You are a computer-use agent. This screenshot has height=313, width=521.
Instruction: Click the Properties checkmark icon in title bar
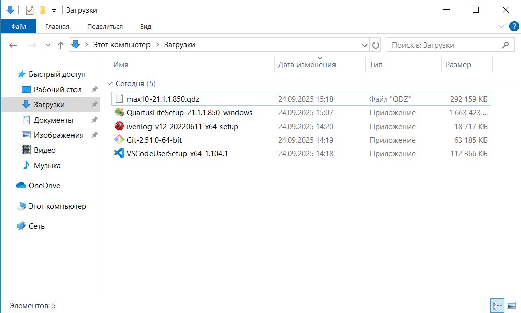[30, 10]
